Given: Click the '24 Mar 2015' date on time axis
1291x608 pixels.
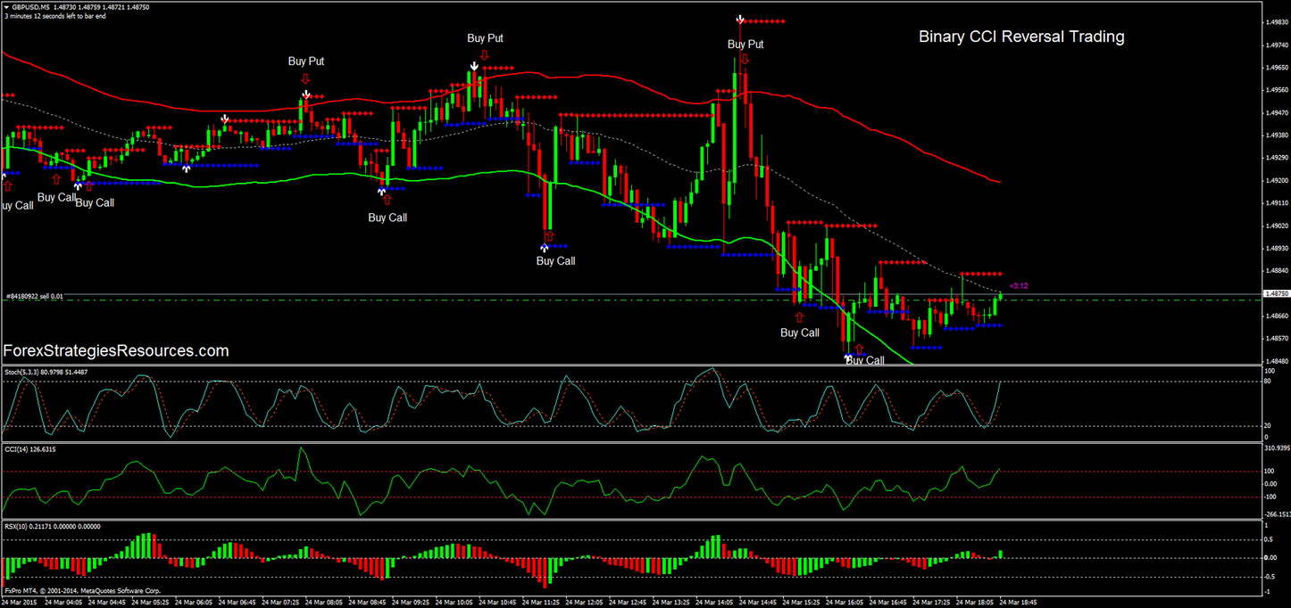Looking at the screenshot, I should [20, 602].
